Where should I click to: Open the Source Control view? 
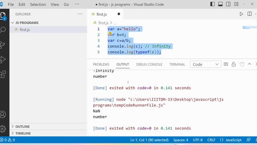[x=2, y=45]
